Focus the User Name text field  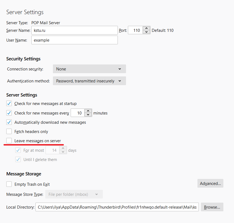(74, 40)
